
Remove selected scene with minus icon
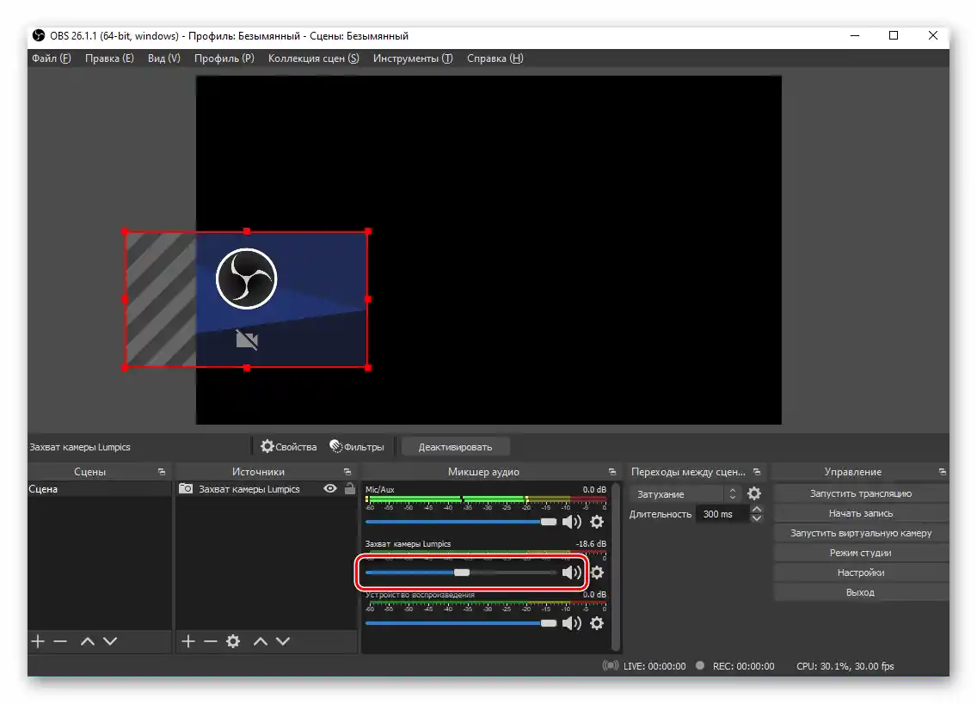60,641
